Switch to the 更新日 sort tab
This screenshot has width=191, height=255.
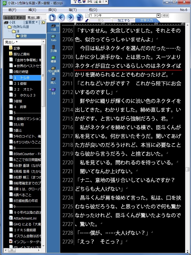coord(21,18)
